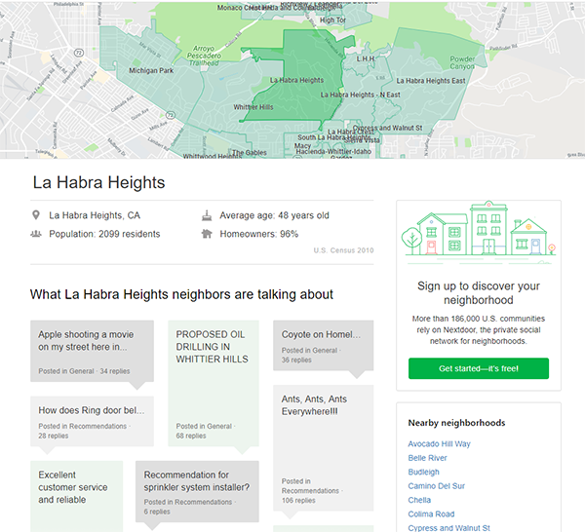Click the population people icon
Screen dimensions: 585x532
pos(36,234)
